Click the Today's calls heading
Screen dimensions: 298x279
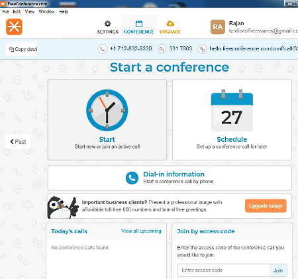[x=70, y=231]
